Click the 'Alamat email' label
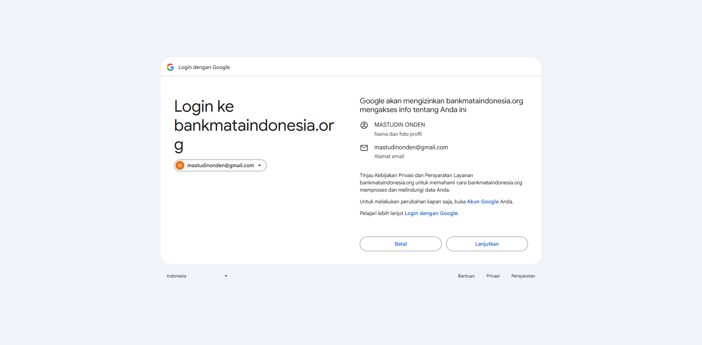 click(389, 156)
